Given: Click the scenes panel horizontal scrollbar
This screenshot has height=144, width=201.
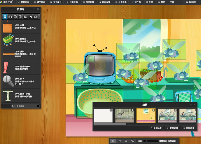Looking at the screenshot, I should pyautogui.click(x=110, y=124).
